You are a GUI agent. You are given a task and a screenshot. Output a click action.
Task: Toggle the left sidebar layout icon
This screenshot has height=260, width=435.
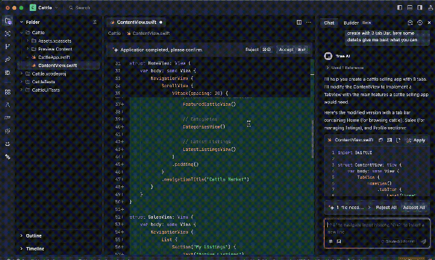[400, 8]
